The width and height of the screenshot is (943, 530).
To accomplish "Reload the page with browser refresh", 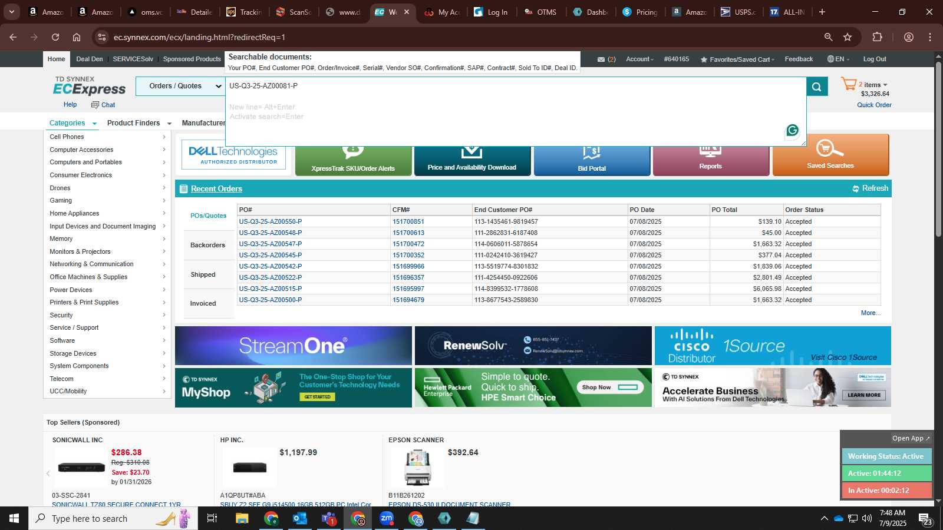I will (x=55, y=37).
